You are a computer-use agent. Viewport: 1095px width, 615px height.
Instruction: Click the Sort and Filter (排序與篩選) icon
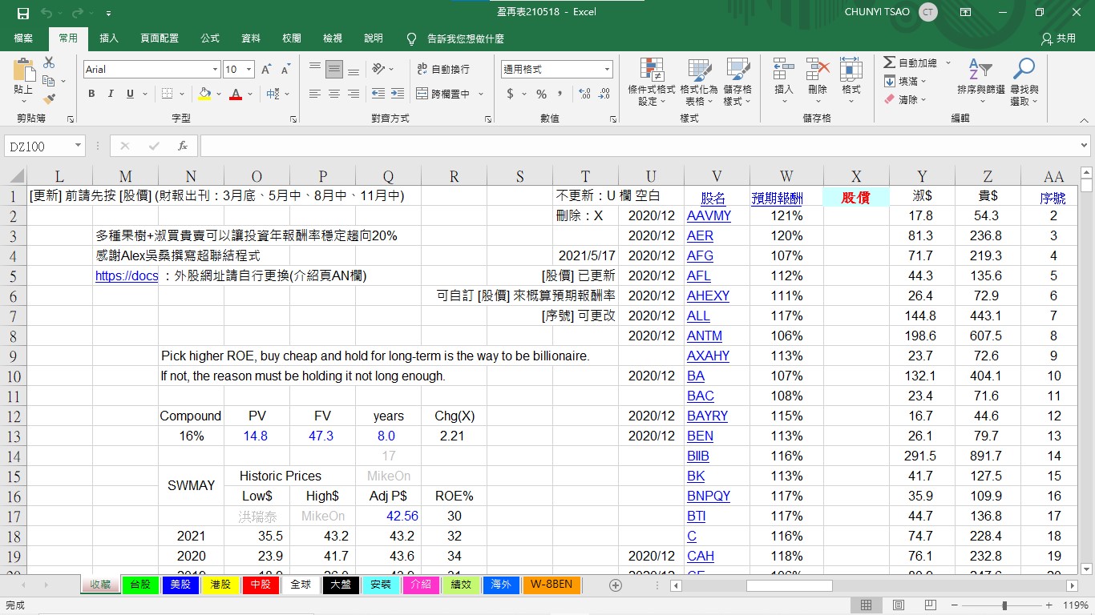tap(980, 82)
